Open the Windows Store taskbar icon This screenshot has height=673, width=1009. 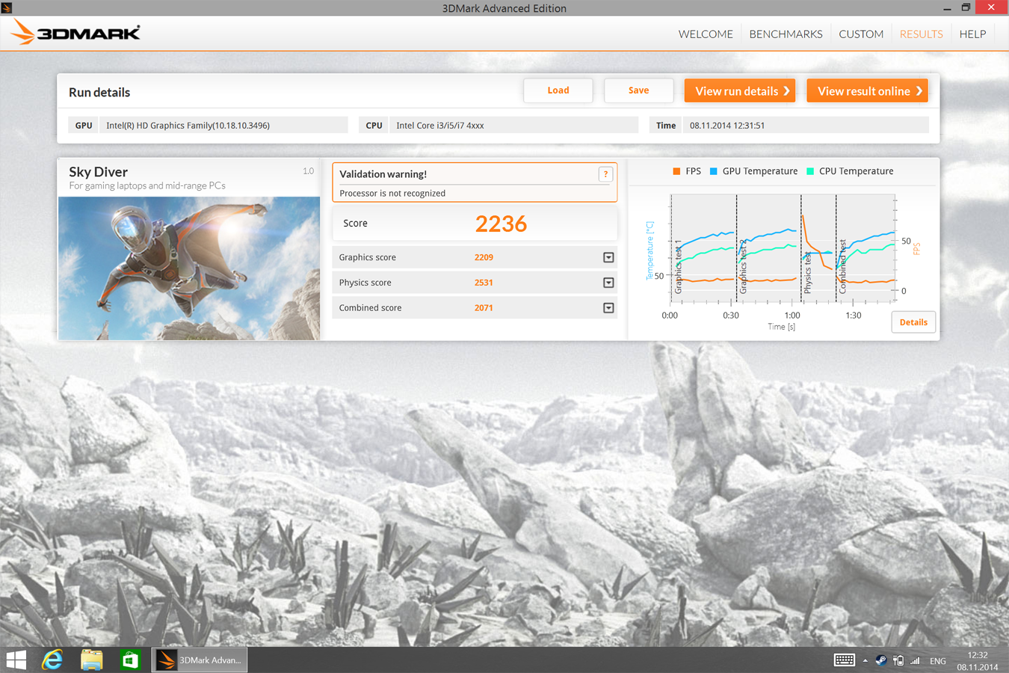130,660
